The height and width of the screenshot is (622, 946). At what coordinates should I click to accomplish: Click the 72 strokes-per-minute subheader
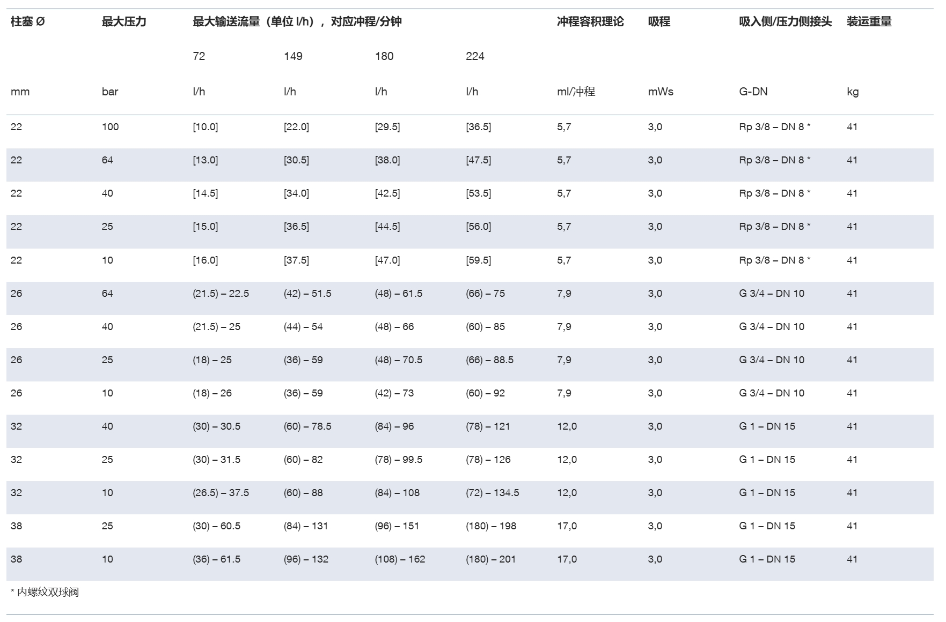(x=199, y=56)
